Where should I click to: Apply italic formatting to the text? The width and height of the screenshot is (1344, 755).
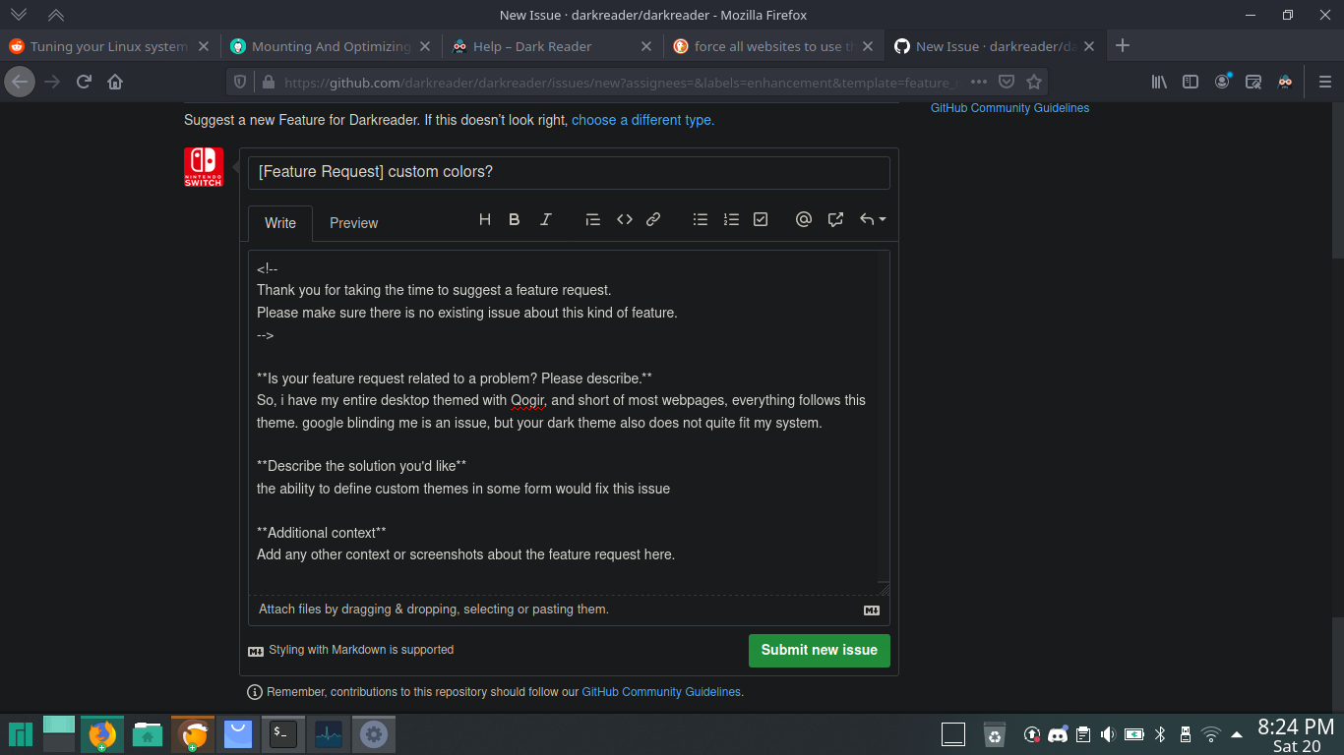545,219
